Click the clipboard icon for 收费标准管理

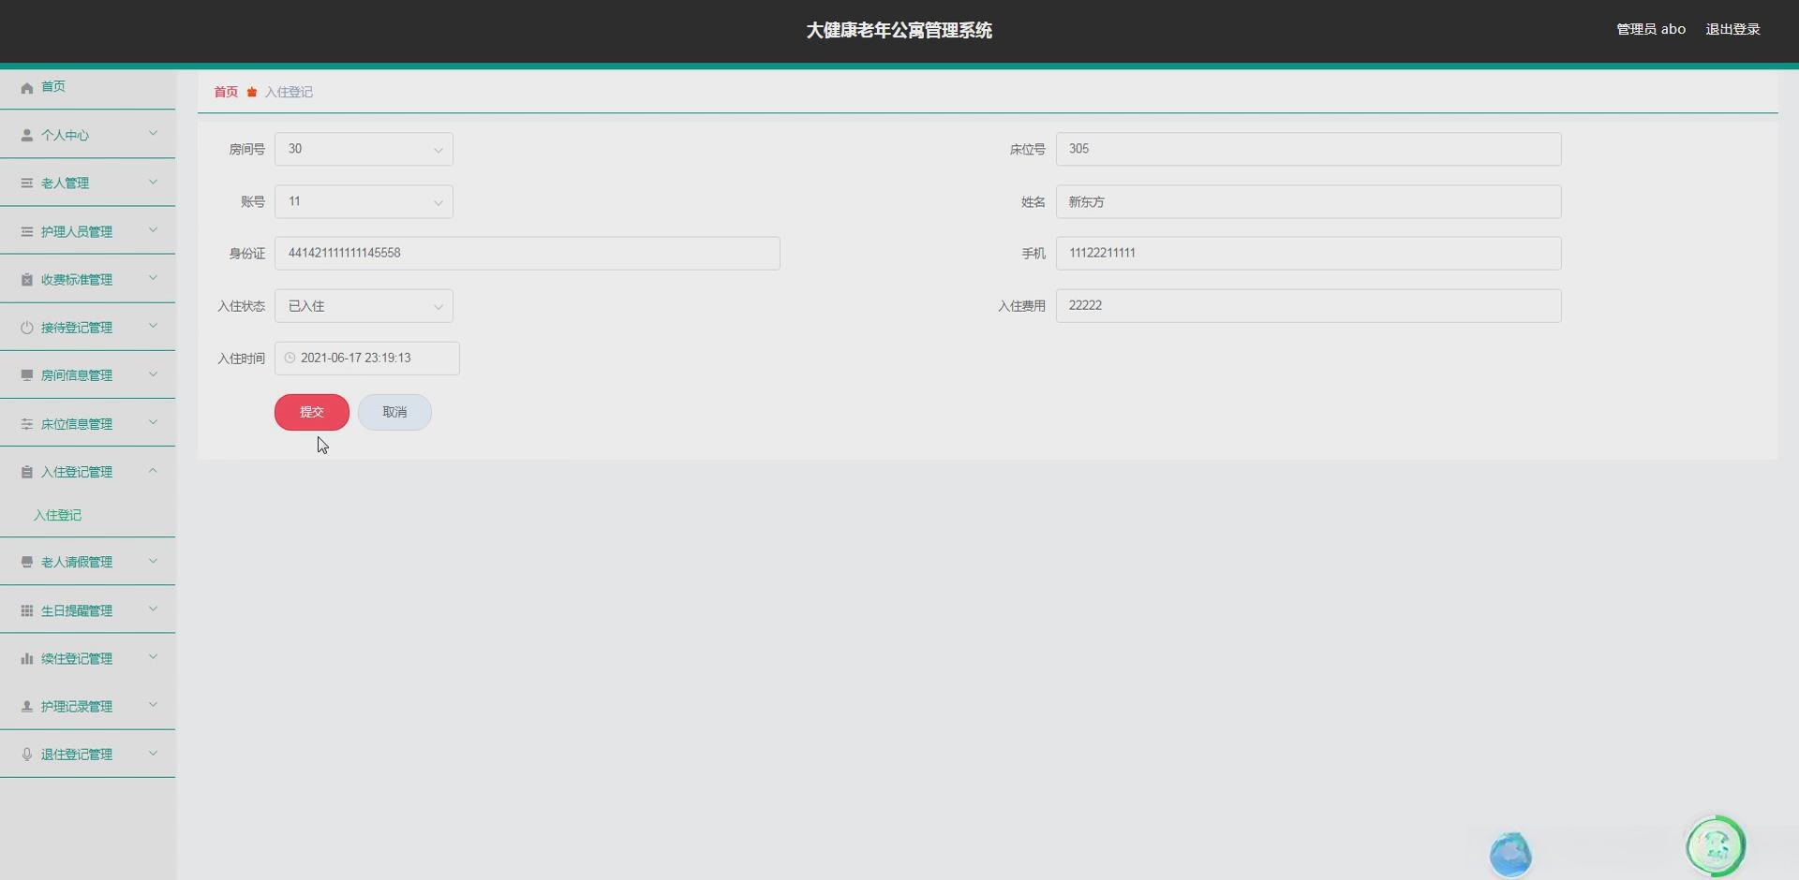tap(27, 280)
